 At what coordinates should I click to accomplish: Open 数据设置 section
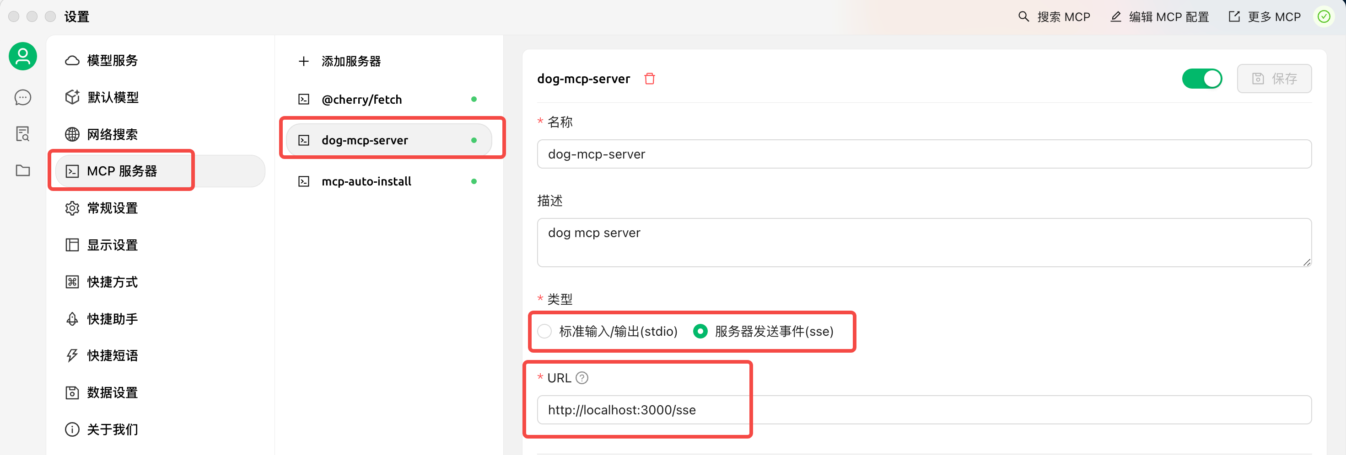tap(160, 393)
